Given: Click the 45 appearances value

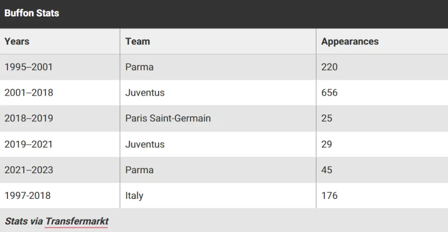Looking at the screenshot, I should click(327, 170).
